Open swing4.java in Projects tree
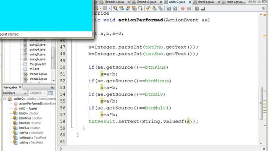The image size is (269, 151). point(37,49)
